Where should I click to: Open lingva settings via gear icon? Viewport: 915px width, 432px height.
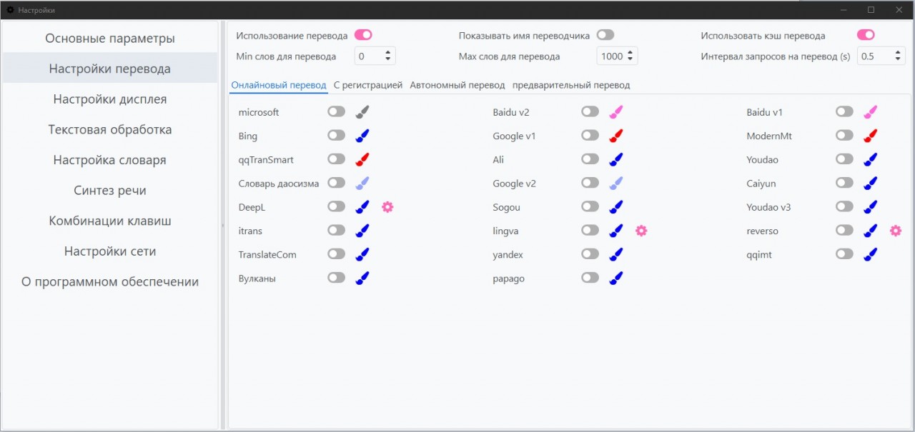pos(641,231)
